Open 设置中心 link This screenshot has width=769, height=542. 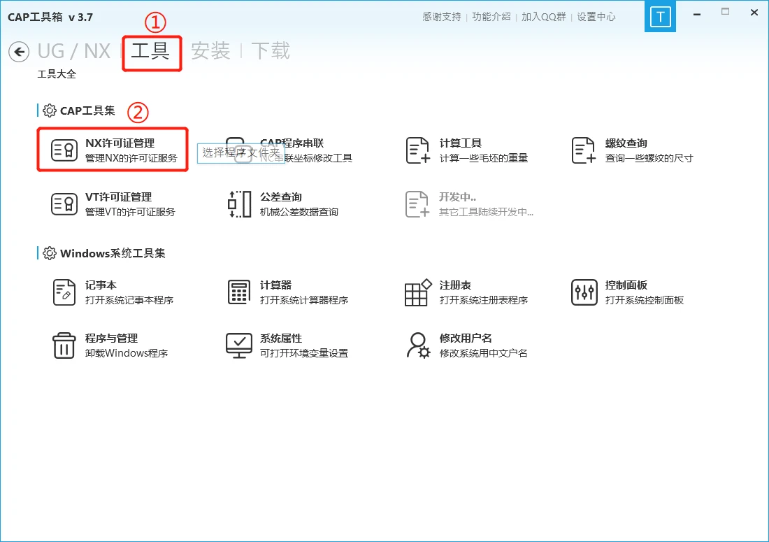596,17
